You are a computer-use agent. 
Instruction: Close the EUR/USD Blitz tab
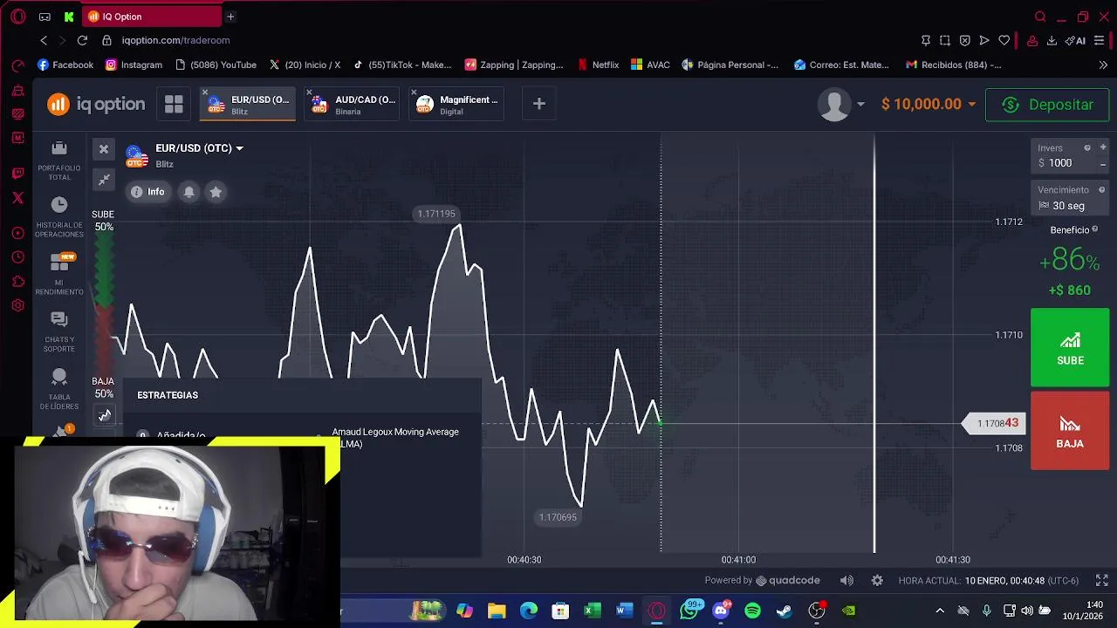(205, 92)
